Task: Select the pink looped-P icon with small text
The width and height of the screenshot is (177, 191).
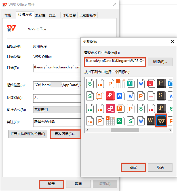Action: tap(110, 108)
